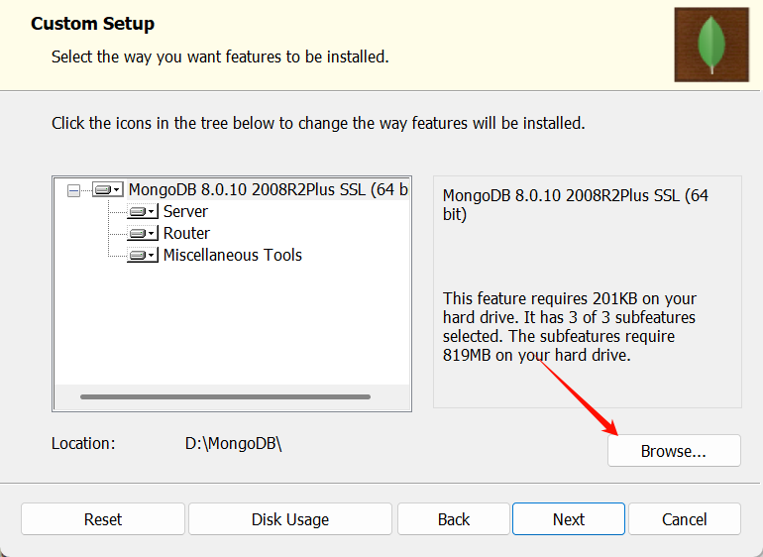The width and height of the screenshot is (763, 557).
Task: Cancel the MongoDB installation
Action: [684, 519]
